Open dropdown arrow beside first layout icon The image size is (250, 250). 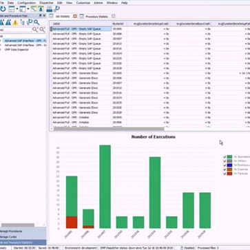coord(17,10)
